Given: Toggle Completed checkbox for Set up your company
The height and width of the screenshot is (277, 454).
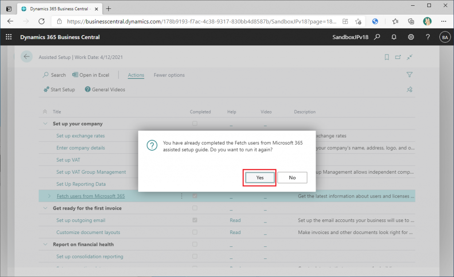Looking at the screenshot, I should click(195, 124).
